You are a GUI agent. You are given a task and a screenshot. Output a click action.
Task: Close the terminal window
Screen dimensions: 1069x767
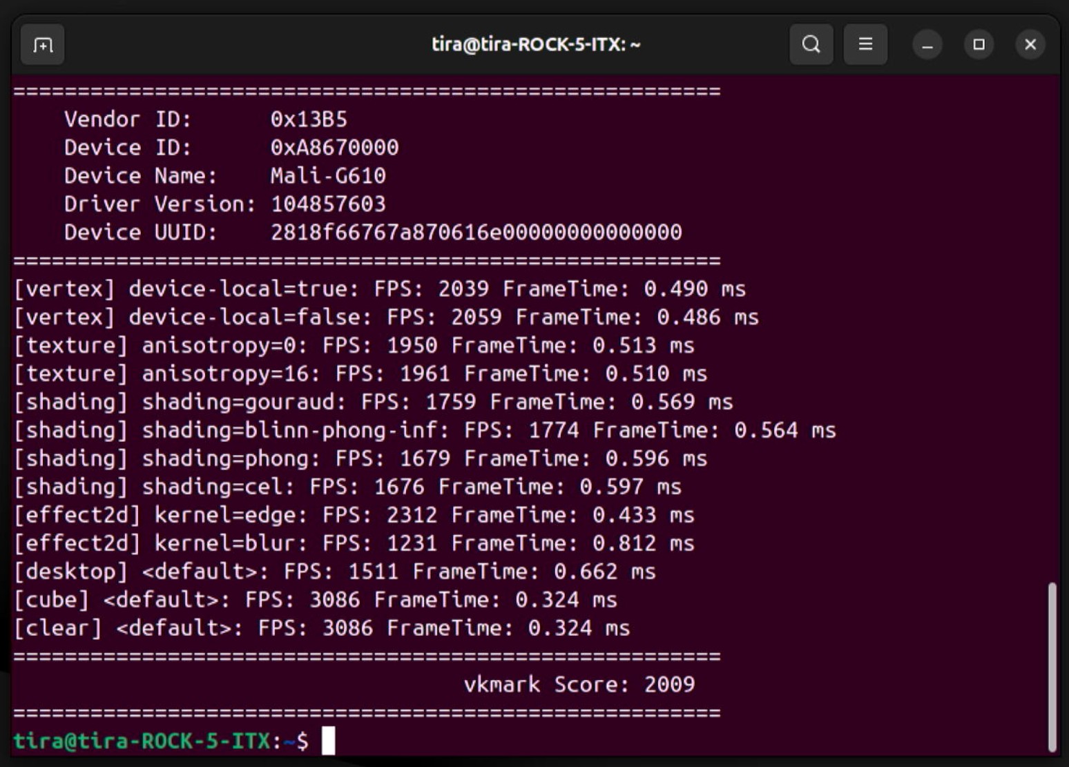pos(1030,45)
